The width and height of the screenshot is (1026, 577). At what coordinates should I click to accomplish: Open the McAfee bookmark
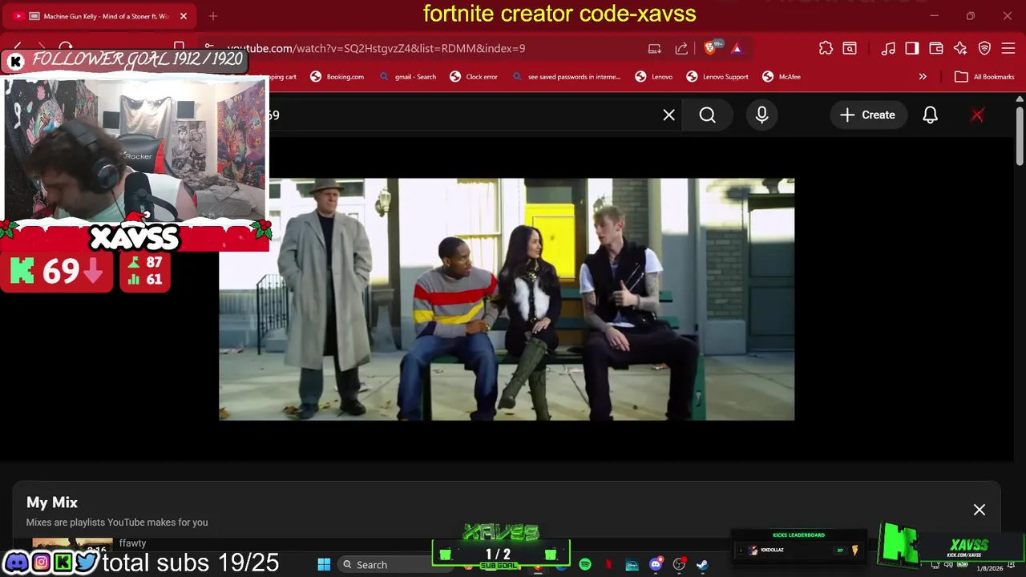(782, 77)
